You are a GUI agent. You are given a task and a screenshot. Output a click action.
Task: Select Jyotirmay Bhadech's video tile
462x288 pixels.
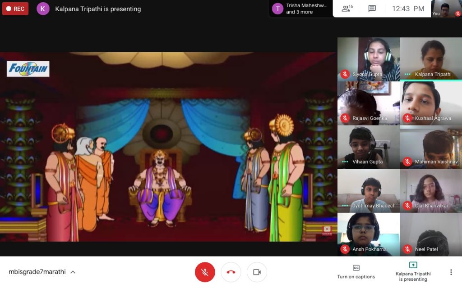(x=369, y=190)
